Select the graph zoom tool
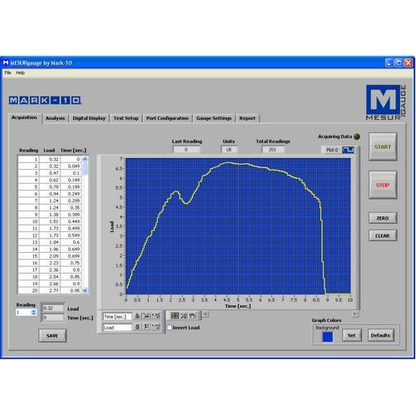Viewport: 416px width, 416px height. click(184, 315)
